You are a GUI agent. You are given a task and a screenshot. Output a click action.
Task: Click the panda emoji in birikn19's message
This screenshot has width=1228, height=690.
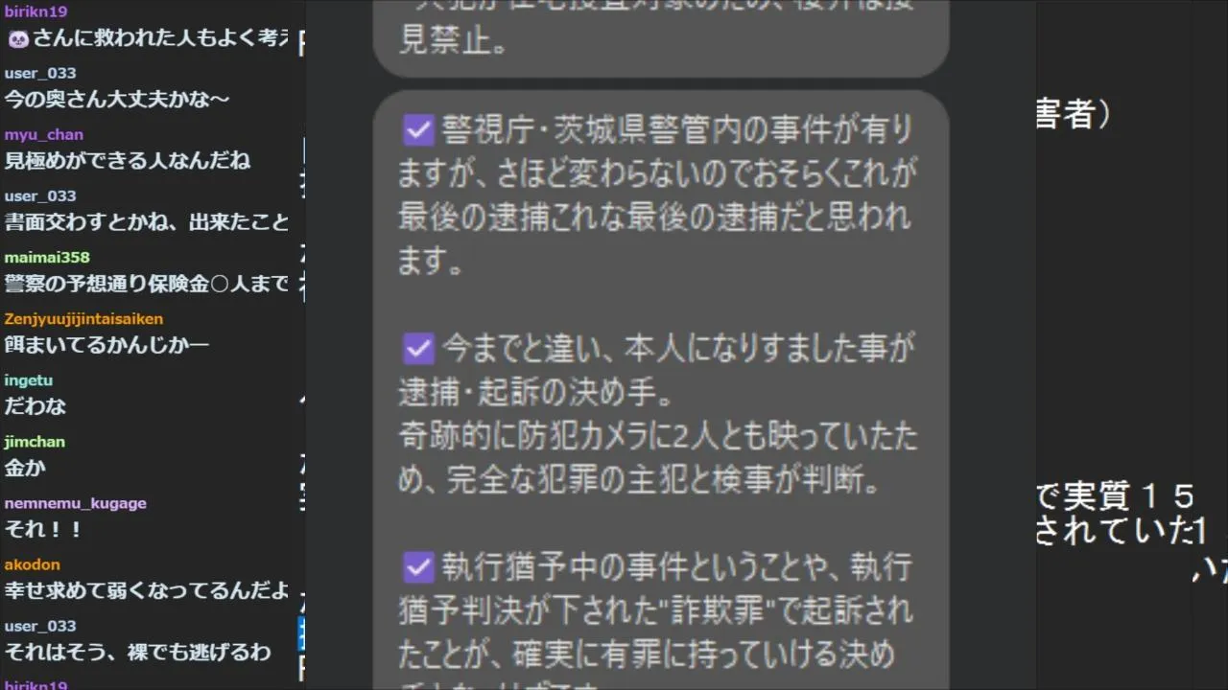[17, 38]
